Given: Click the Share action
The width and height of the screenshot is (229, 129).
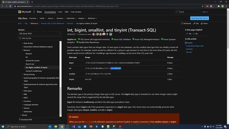Looking at the screenshot, I should tap(204, 23).
